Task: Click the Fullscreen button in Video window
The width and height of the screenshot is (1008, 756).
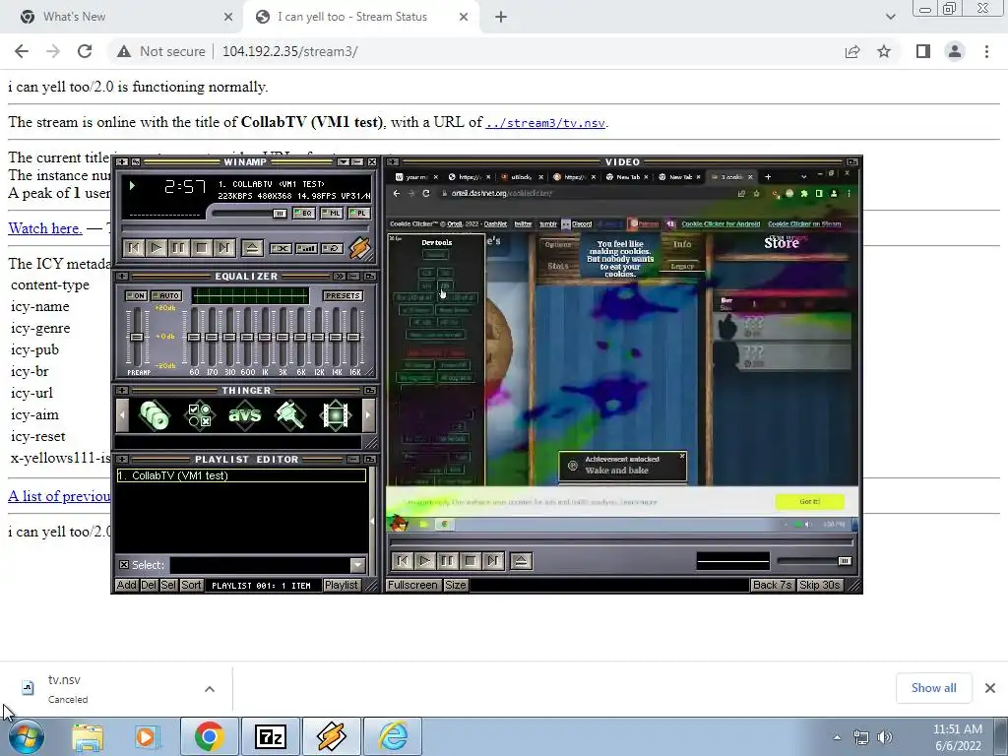Action: (x=412, y=585)
